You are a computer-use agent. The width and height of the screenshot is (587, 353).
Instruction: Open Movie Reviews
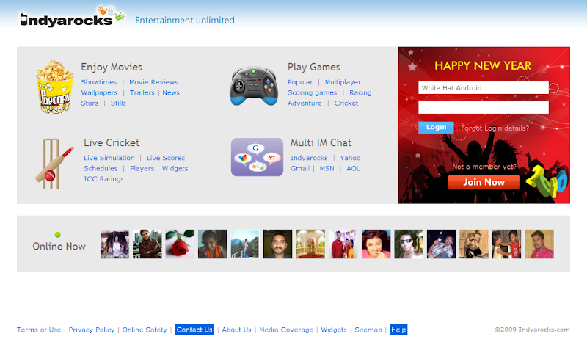coord(153,82)
